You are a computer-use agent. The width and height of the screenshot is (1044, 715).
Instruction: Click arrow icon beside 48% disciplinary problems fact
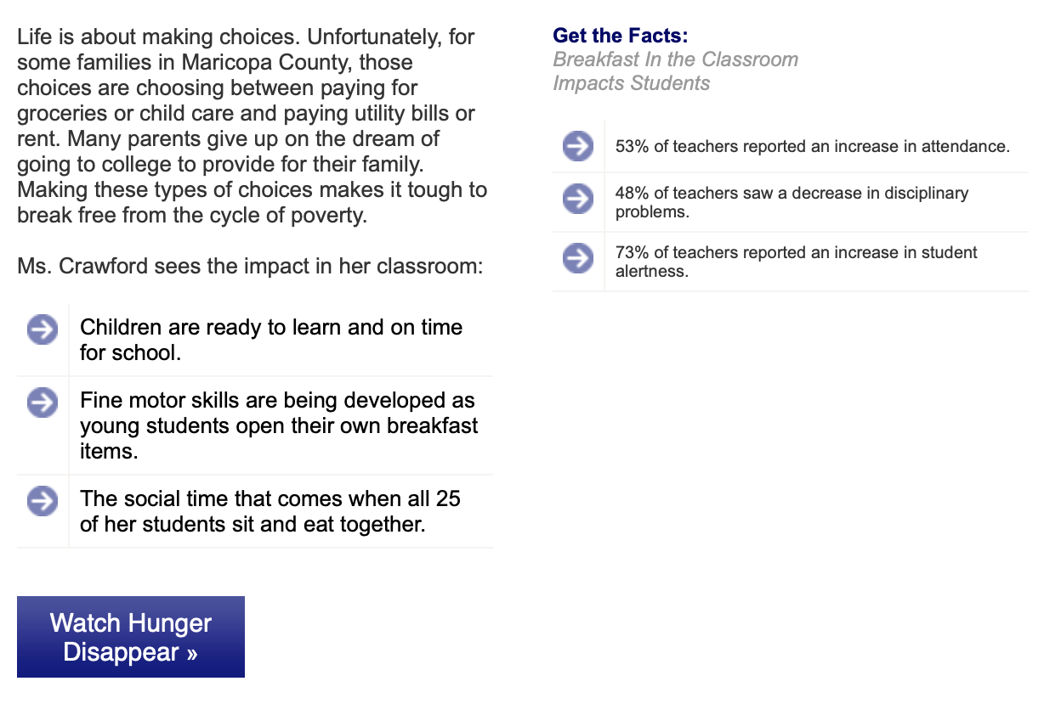coord(578,200)
